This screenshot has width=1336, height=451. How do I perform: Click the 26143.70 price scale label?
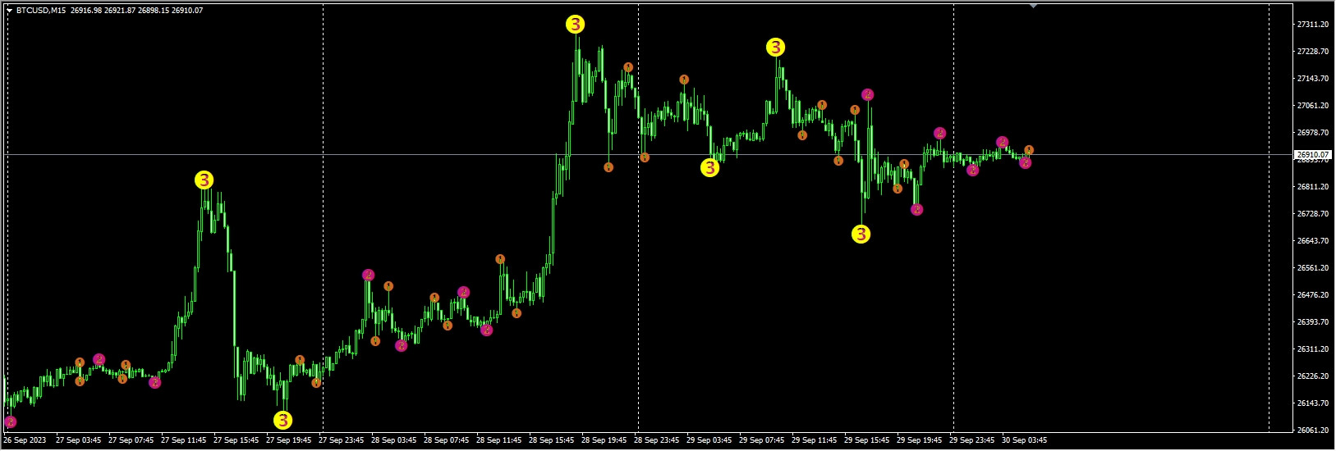(1312, 403)
